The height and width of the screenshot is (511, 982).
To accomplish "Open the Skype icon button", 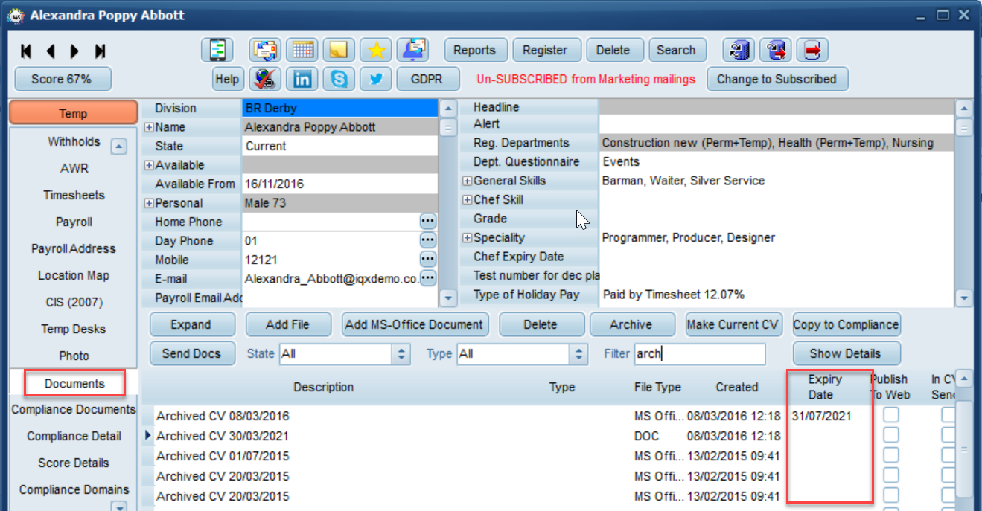I will pos(339,79).
